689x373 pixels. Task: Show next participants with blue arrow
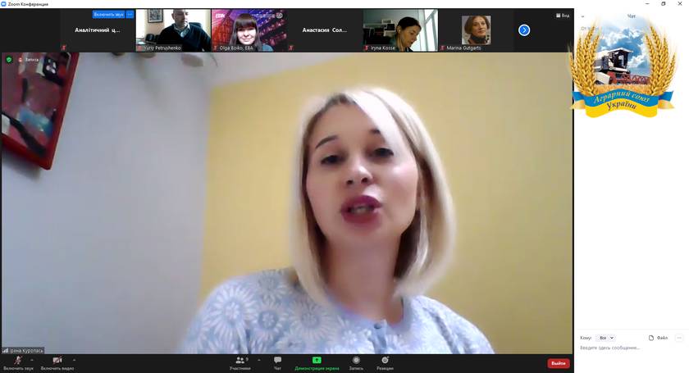524,30
